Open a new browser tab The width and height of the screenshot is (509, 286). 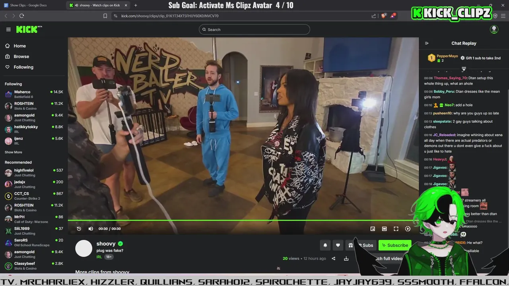pyautogui.click(x=136, y=5)
